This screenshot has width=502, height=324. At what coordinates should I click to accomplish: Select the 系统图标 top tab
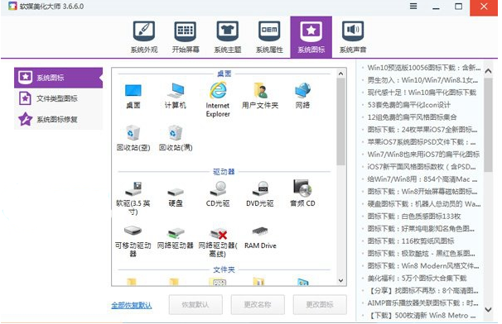[311, 37]
